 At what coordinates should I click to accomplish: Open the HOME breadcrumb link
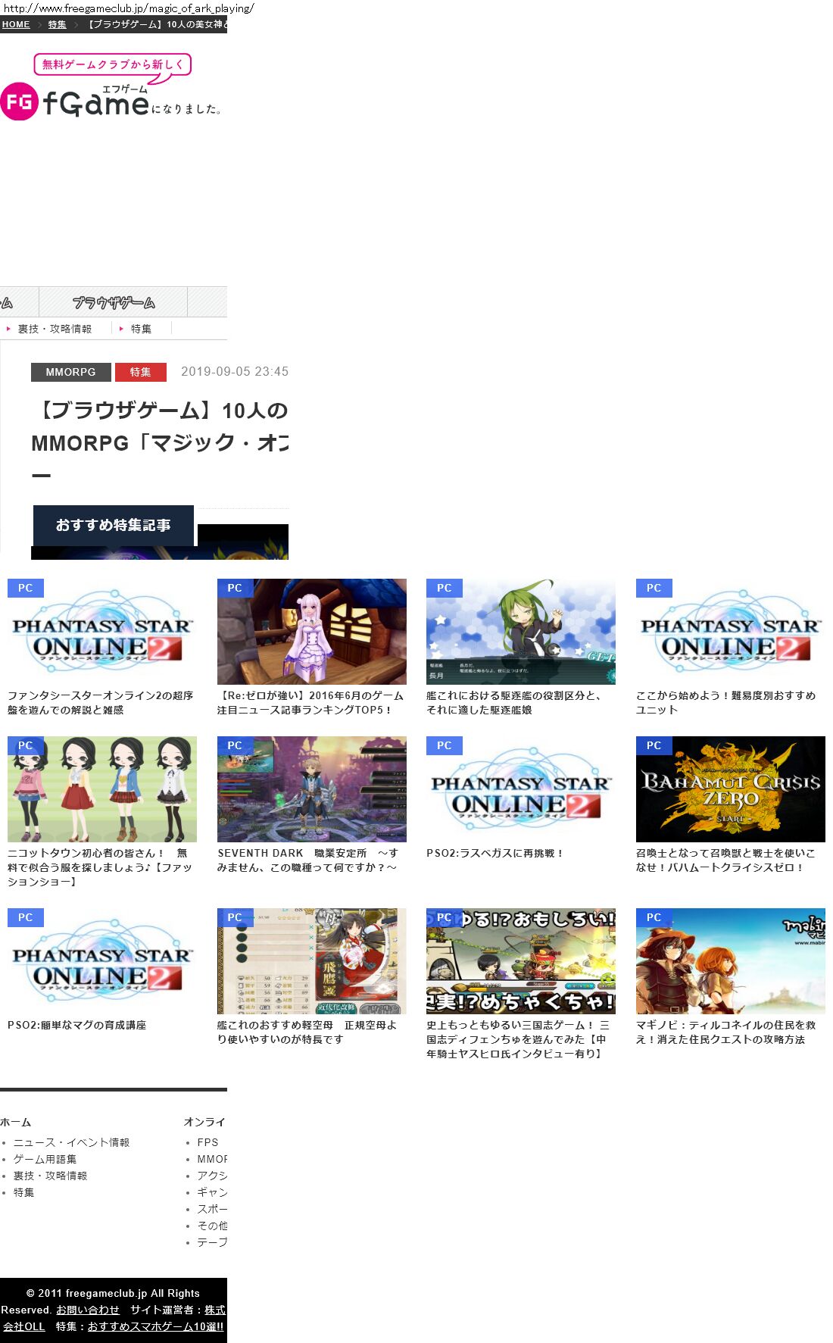click(x=16, y=24)
